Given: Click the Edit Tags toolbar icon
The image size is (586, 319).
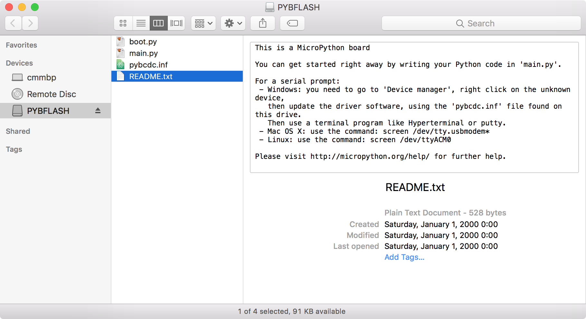Looking at the screenshot, I should (x=292, y=23).
